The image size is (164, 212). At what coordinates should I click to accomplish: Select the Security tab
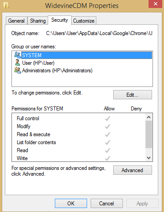[60, 20]
